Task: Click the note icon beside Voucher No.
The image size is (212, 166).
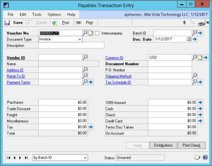Action: (91, 33)
